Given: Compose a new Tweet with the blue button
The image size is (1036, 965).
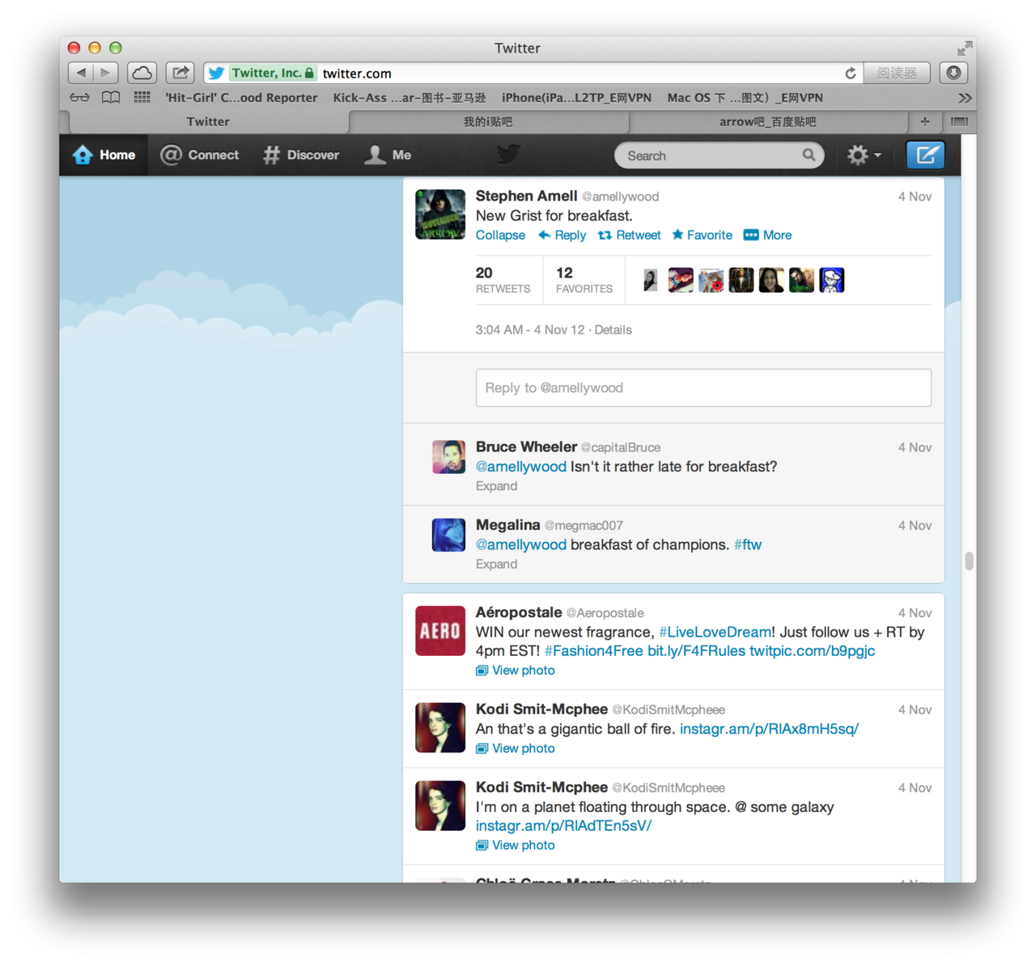Looking at the screenshot, I should (925, 154).
